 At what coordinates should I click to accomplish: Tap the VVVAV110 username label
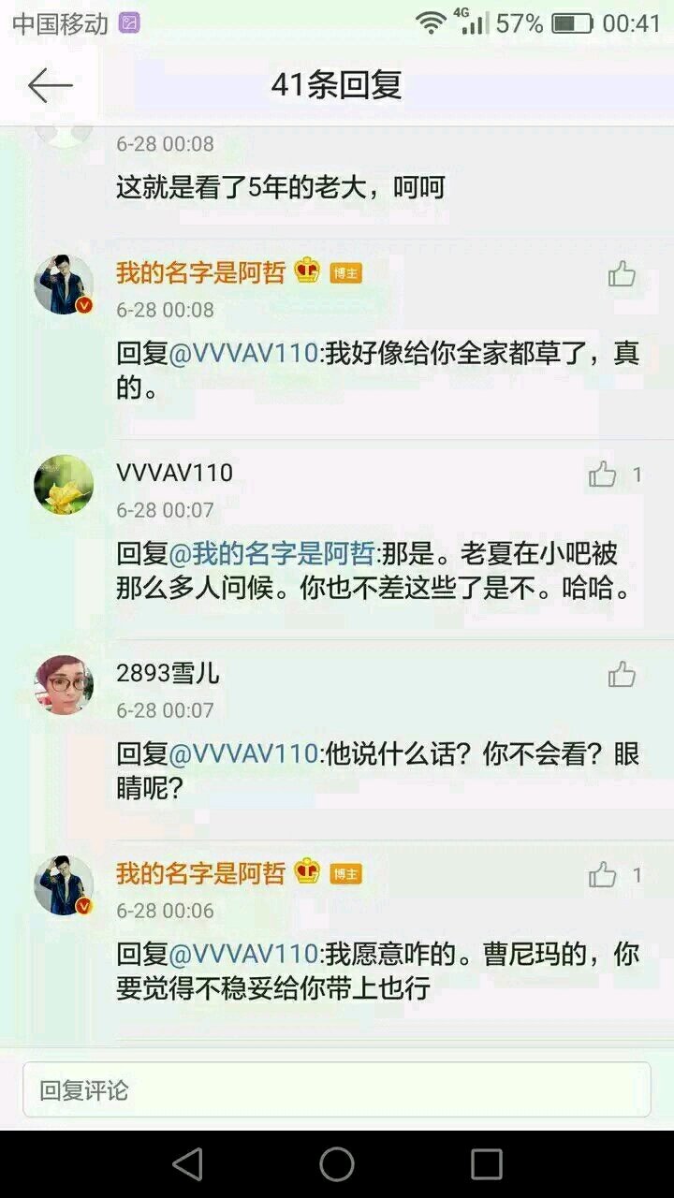pos(174,473)
